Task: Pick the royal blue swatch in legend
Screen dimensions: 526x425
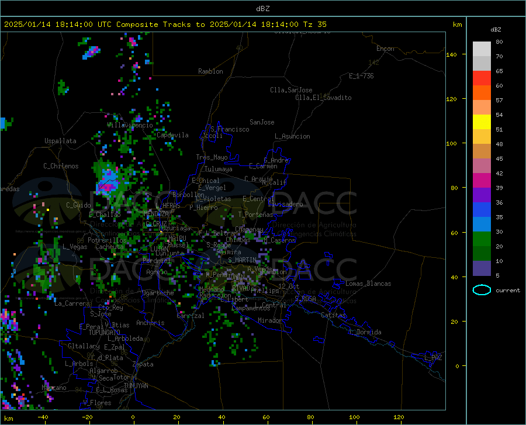Action: point(482,210)
